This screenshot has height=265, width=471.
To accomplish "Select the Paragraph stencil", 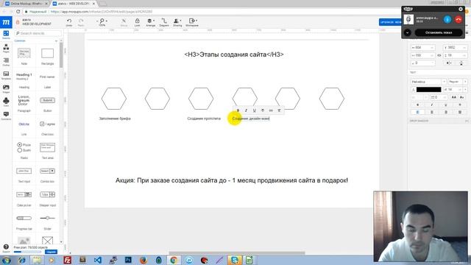I will pos(24,103).
